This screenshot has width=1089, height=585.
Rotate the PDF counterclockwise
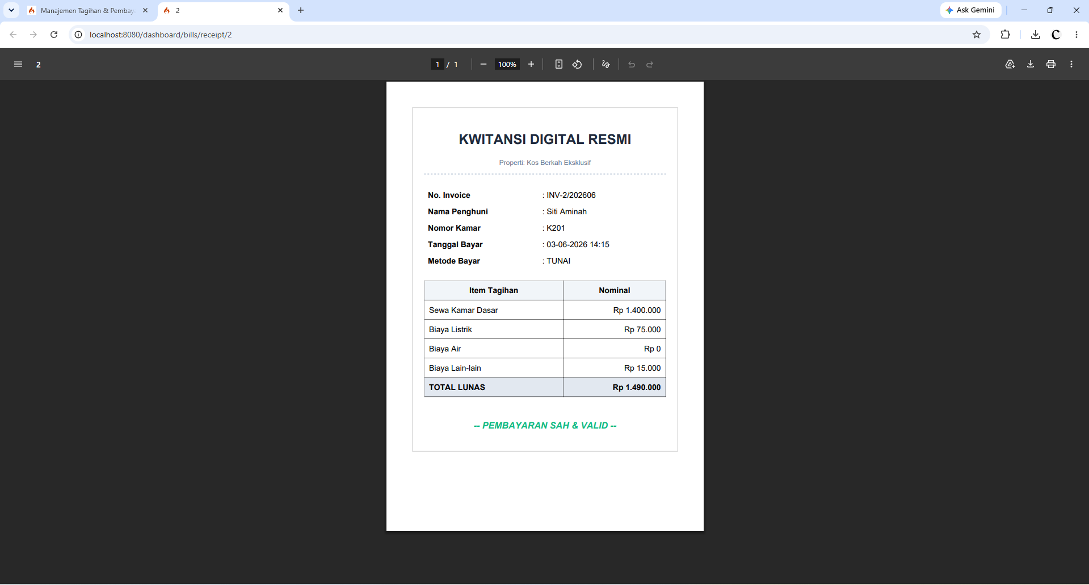click(x=577, y=65)
